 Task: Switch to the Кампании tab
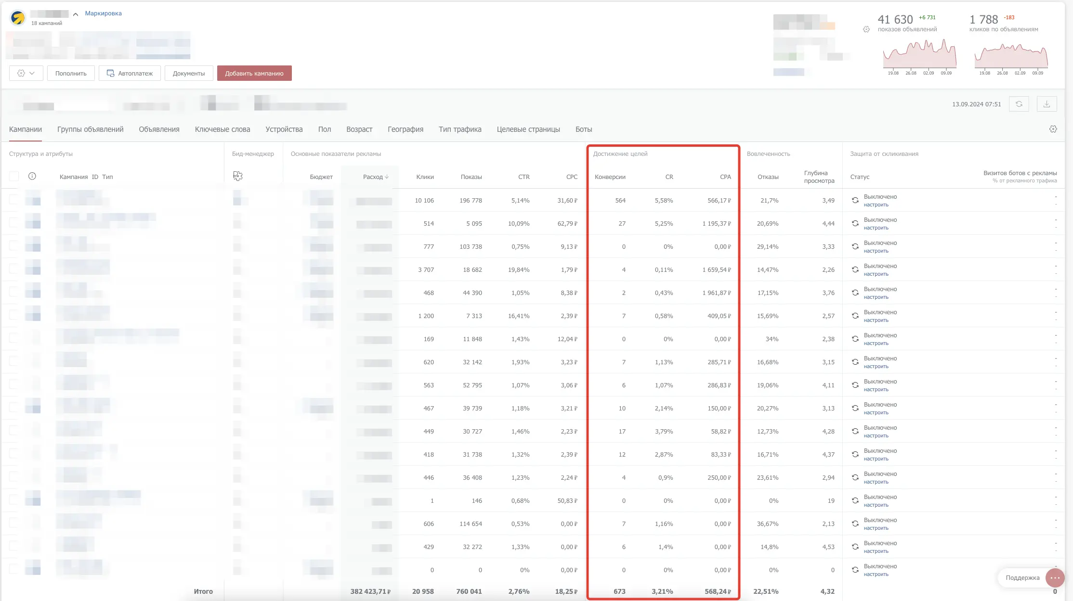click(26, 129)
